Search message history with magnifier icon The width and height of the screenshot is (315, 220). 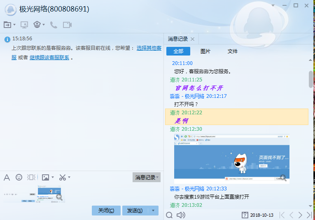pos(169,215)
